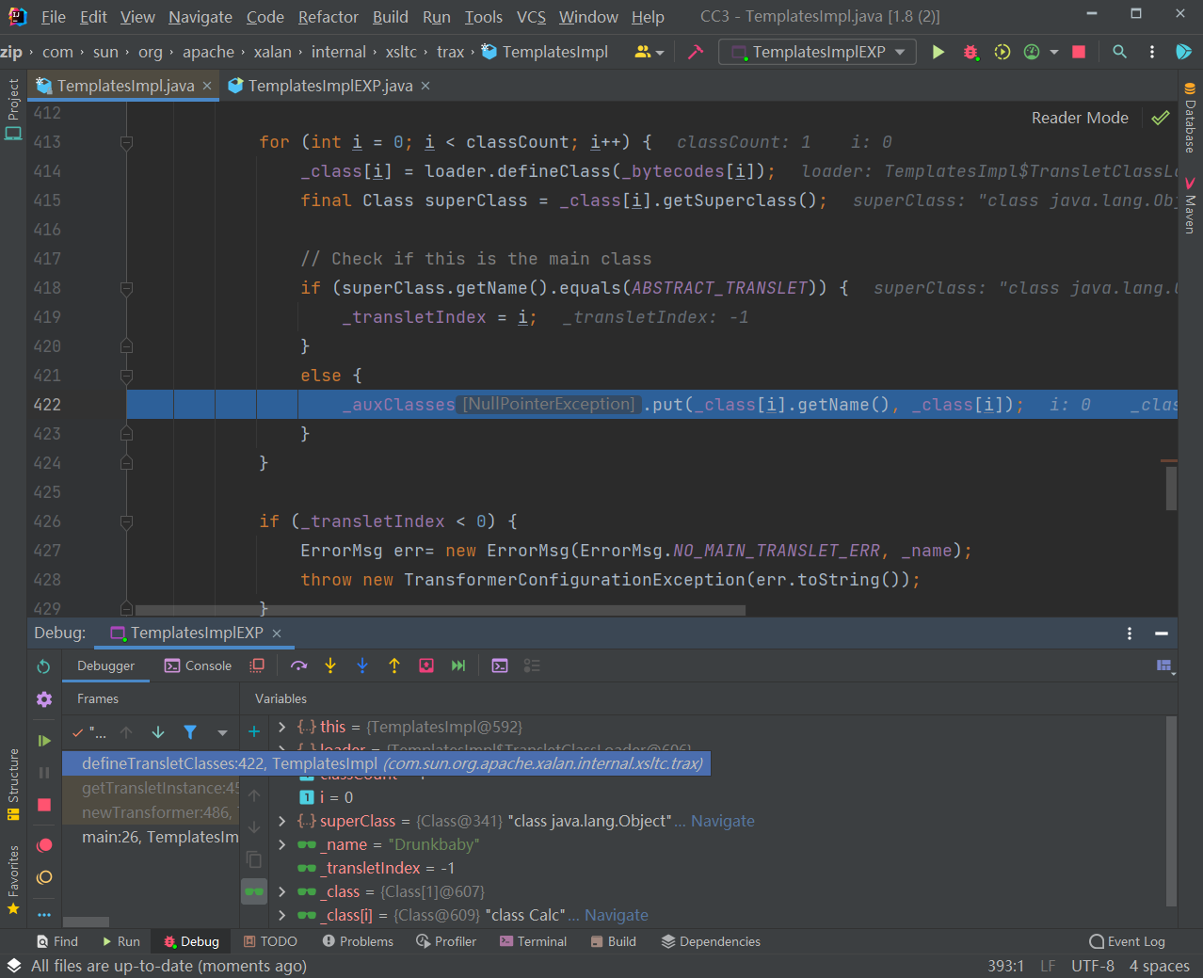Screen dimensions: 1203x978
Task: Step Over the current line
Action: (299, 665)
